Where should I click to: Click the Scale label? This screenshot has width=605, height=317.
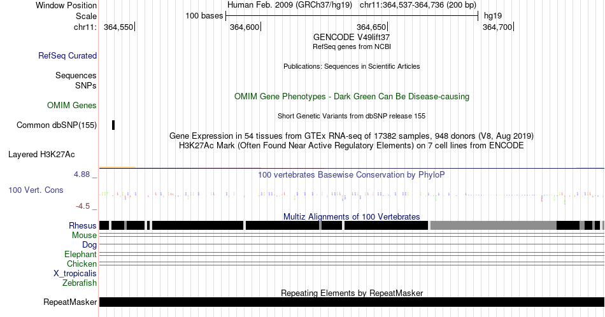pos(86,16)
